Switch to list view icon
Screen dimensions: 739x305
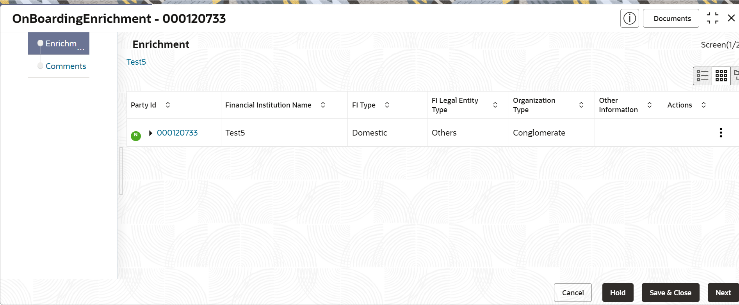[x=702, y=76]
